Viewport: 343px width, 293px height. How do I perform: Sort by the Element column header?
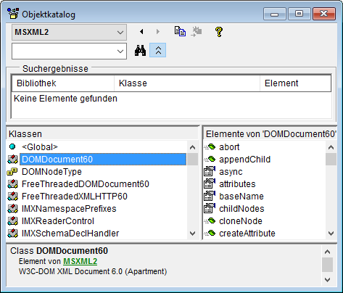coord(295,83)
